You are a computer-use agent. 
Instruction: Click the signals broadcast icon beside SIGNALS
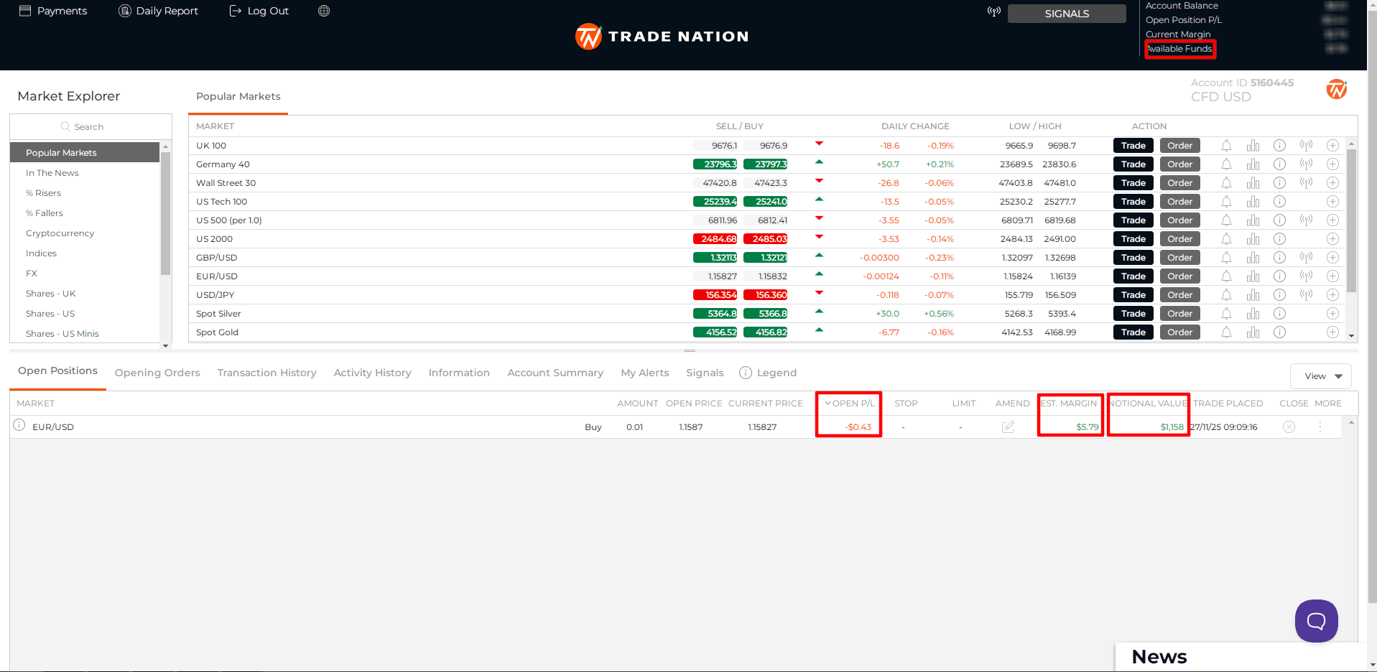pos(994,11)
